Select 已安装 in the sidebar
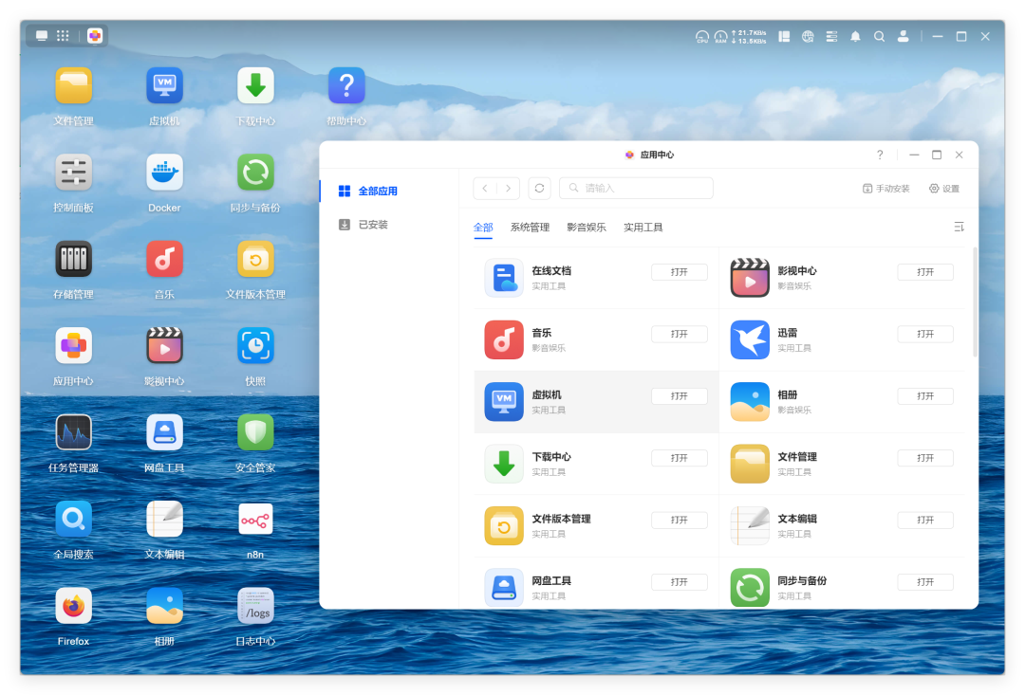 click(374, 225)
